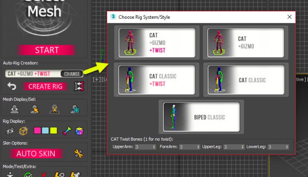Click the random color dice icon
Image resolution: width=308 pixels, height=177 pixels.
[80, 131]
